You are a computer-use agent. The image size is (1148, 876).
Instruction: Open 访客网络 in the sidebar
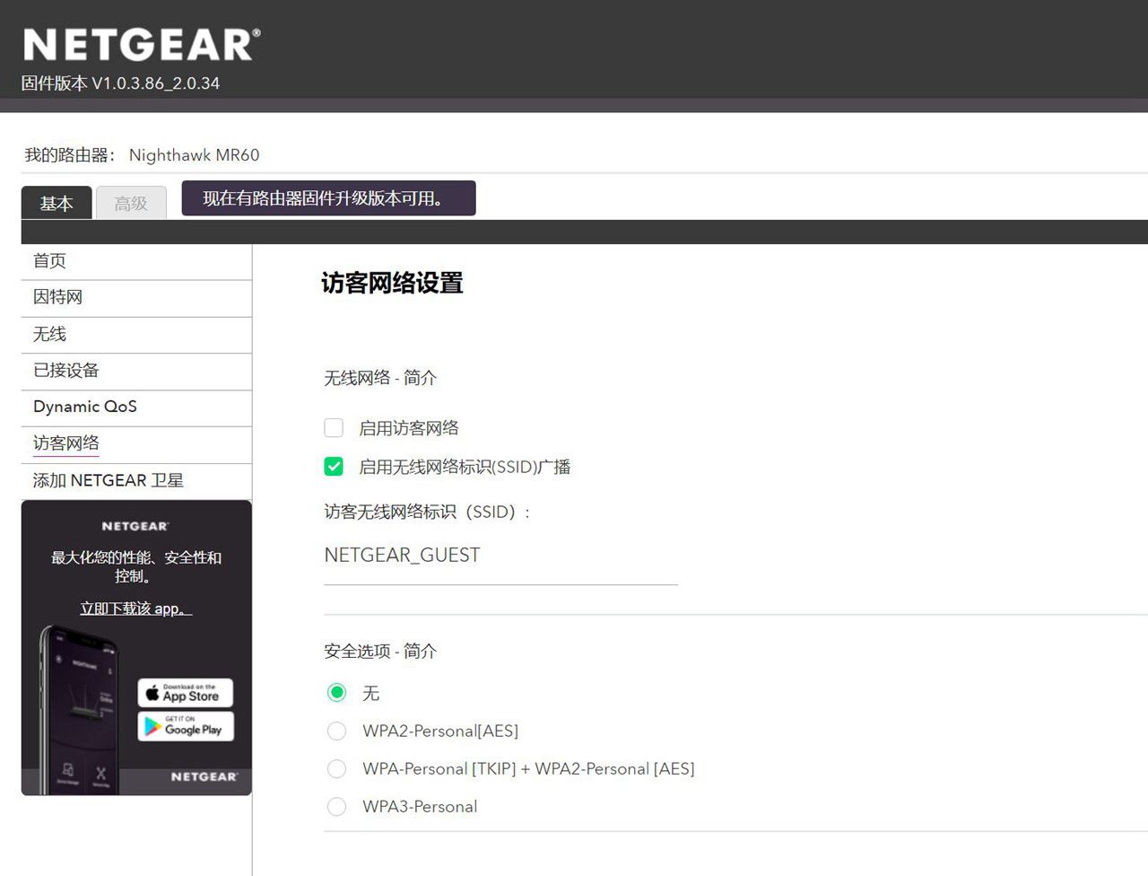tap(136, 444)
